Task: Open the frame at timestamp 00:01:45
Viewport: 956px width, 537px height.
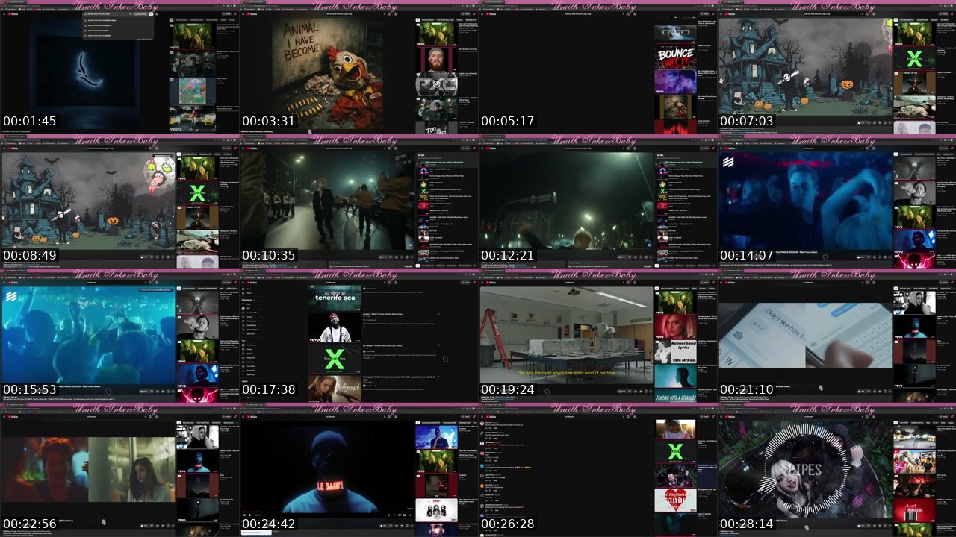Action: point(119,67)
